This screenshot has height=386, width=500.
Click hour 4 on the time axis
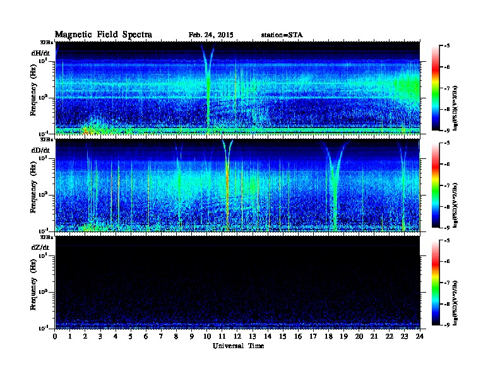click(x=116, y=337)
